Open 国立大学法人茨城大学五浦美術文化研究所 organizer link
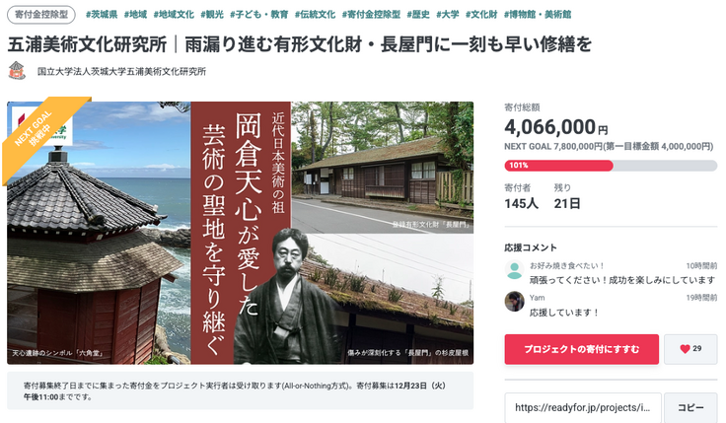 pos(121,71)
